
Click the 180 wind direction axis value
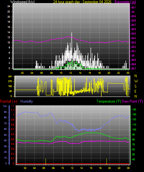(x=10, y=86)
